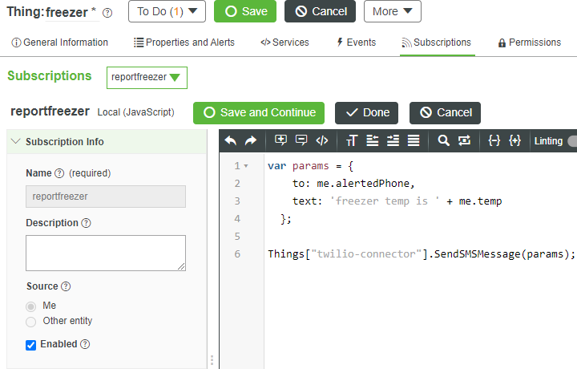Open the More dropdown menu
Viewport: 577px width, 369px height.
[x=392, y=12]
